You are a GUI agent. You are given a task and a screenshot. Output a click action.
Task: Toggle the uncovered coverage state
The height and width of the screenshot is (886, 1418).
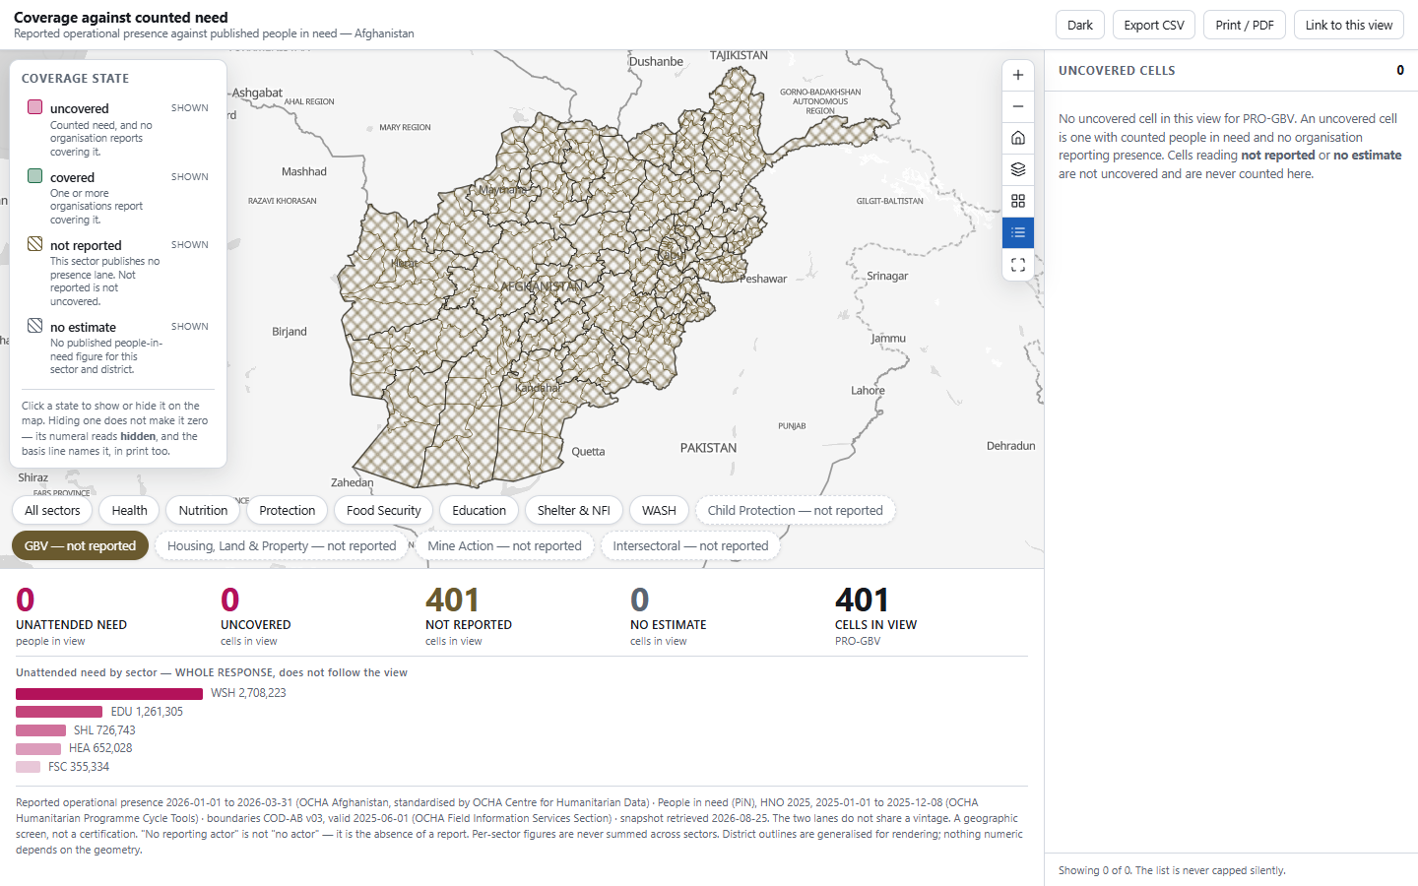[x=118, y=128]
